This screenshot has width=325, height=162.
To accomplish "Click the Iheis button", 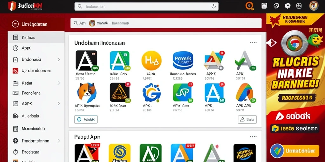I will (x=247, y=119).
